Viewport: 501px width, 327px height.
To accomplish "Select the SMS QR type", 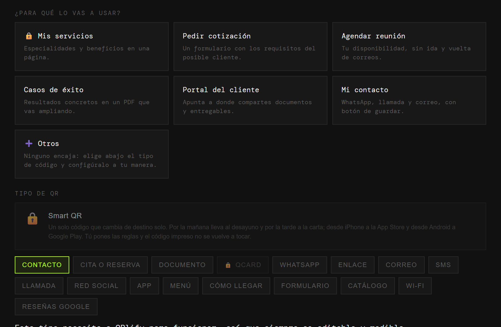I will [443, 265].
